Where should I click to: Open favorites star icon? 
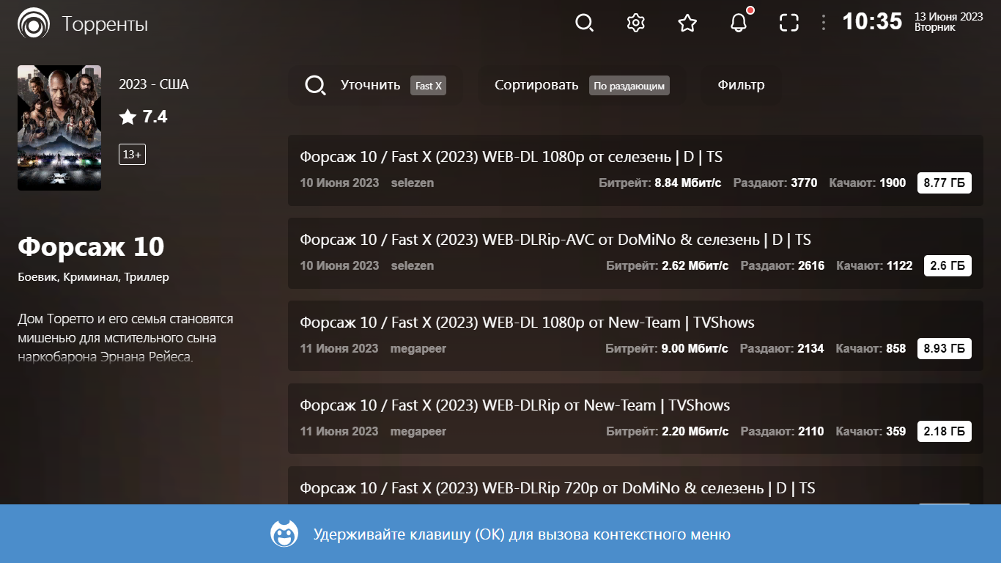click(x=687, y=23)
